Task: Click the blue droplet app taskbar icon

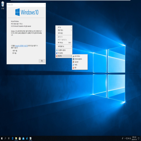Action: (27, 138)
